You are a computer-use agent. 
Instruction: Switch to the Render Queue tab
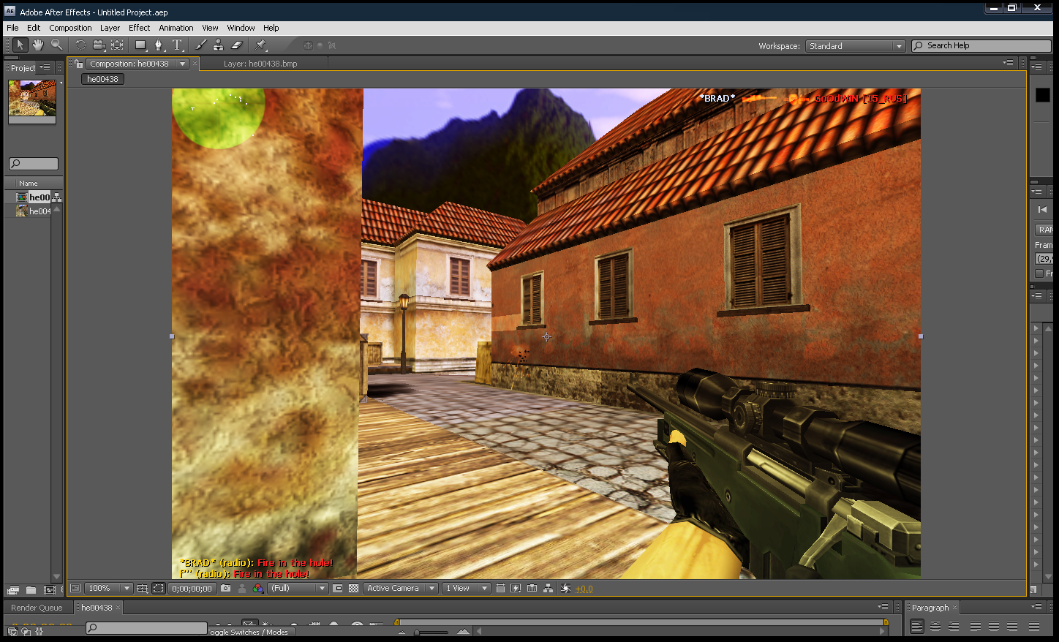click(x=37, y=608)
